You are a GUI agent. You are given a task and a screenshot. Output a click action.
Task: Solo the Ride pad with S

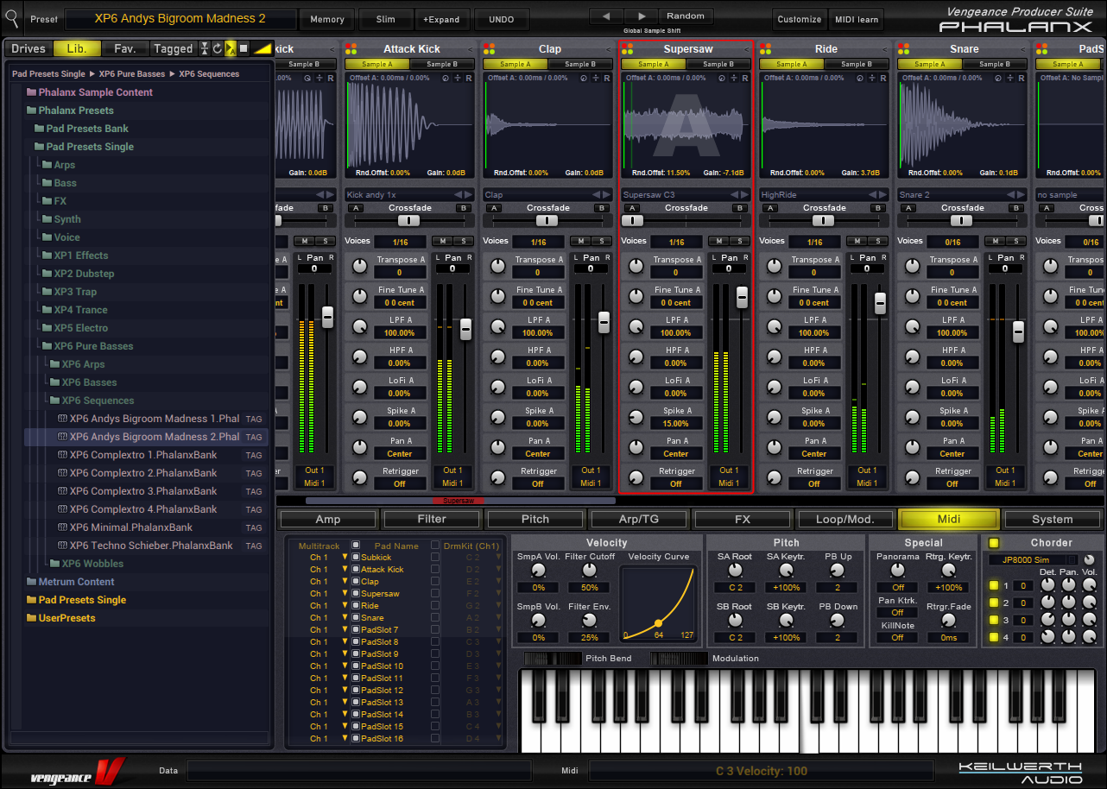click(878, 241)
